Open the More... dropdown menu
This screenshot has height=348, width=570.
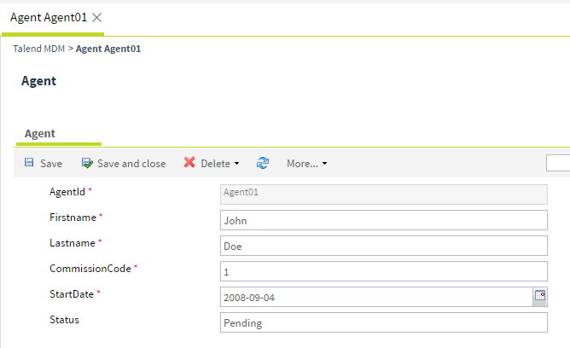click(306, 163)
